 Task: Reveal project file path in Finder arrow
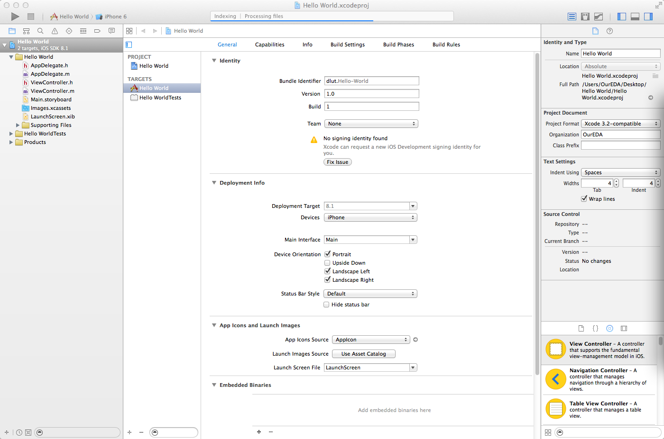coord(651,98)
